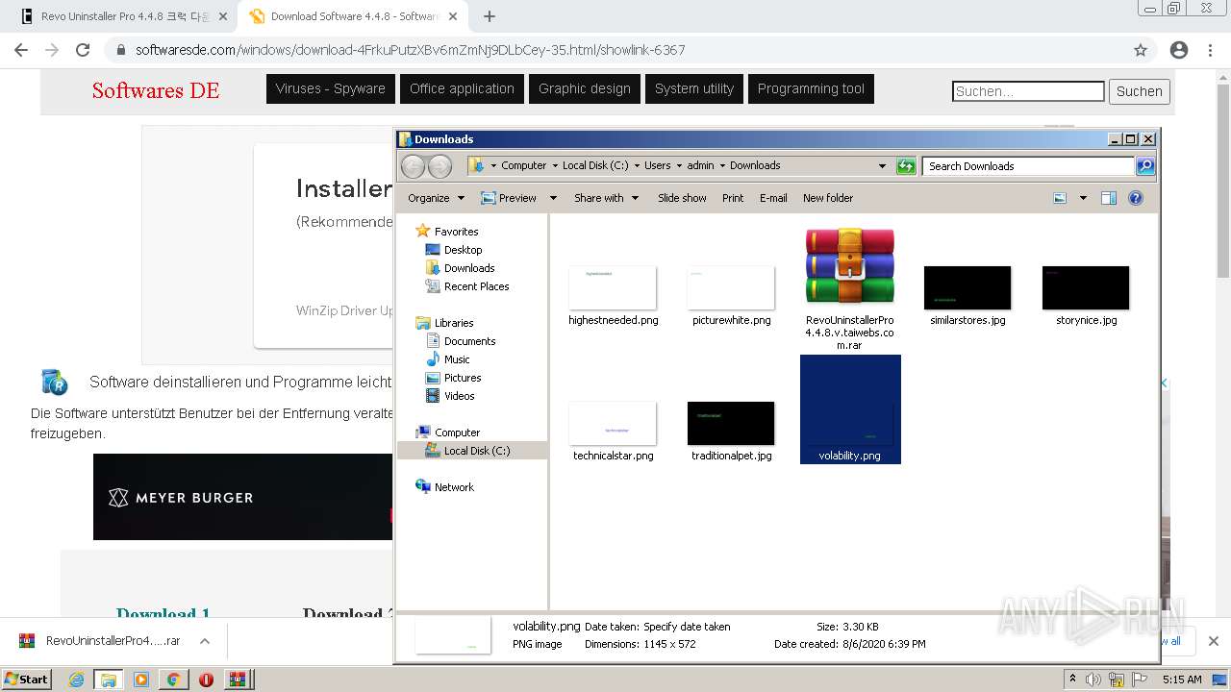Open Internet Explorer from the taskbar
The image size is (1231, 692).
[77, 680]
